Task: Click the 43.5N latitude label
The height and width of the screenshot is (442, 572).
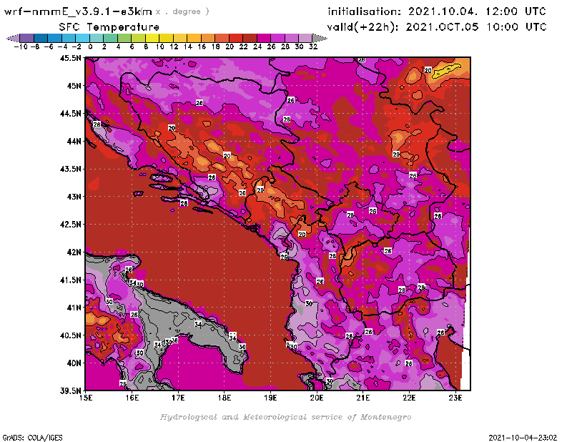Action: pyautogui.click(x=70, y=169)
